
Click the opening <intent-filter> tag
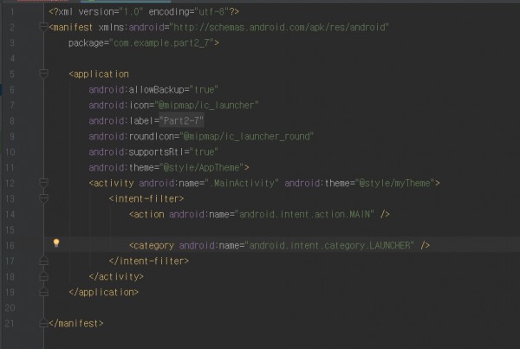click(x=146, y=199)
